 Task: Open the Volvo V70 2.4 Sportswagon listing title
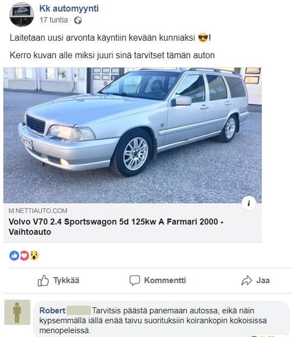116,226
